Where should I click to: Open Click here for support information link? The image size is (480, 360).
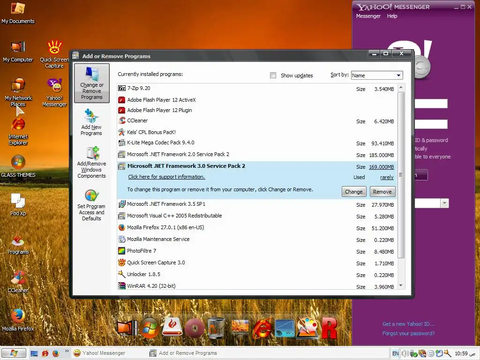(166, 177)
